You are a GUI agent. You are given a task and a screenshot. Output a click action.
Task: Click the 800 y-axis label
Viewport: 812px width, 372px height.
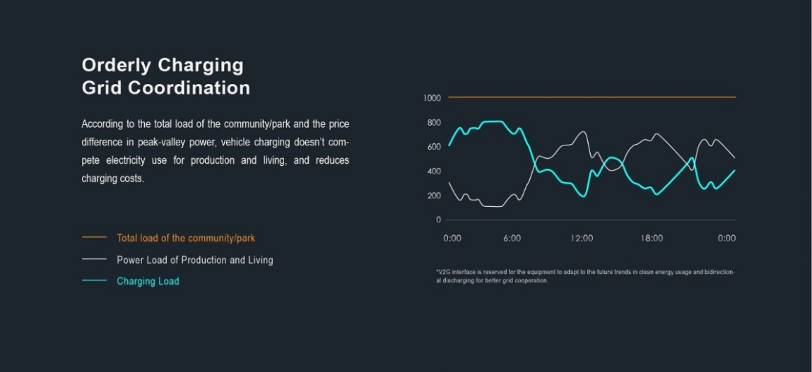point(434,123)
